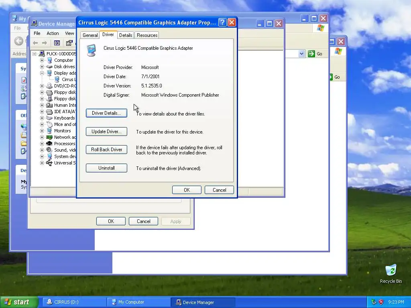Select the Keyboards icon
Screen dimensions: 411x308
pyautogui.click(x=49, y=118)
